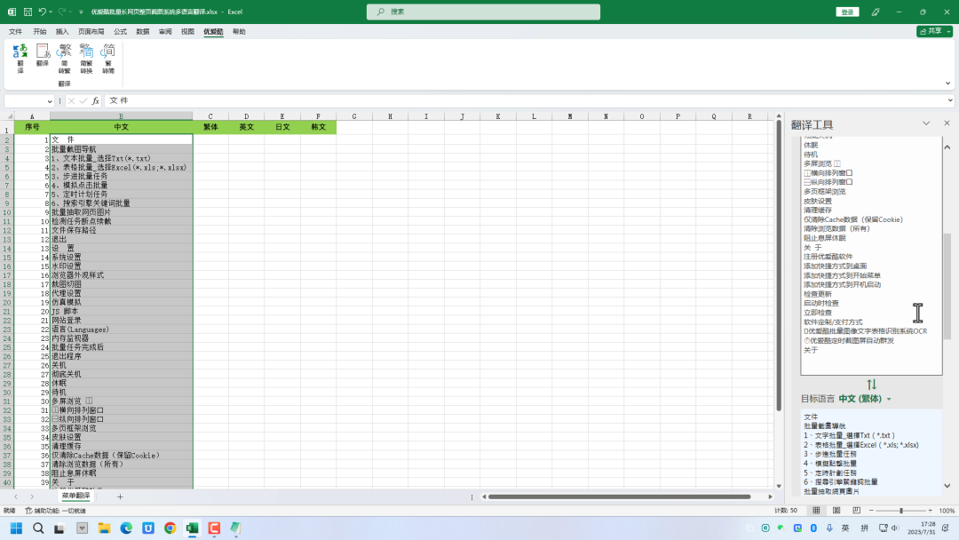
Task: Open File Explorer from taskbar
Action: 104,528
